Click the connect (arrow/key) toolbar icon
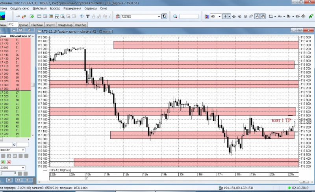The image size is (315, 192). [18, 16]
